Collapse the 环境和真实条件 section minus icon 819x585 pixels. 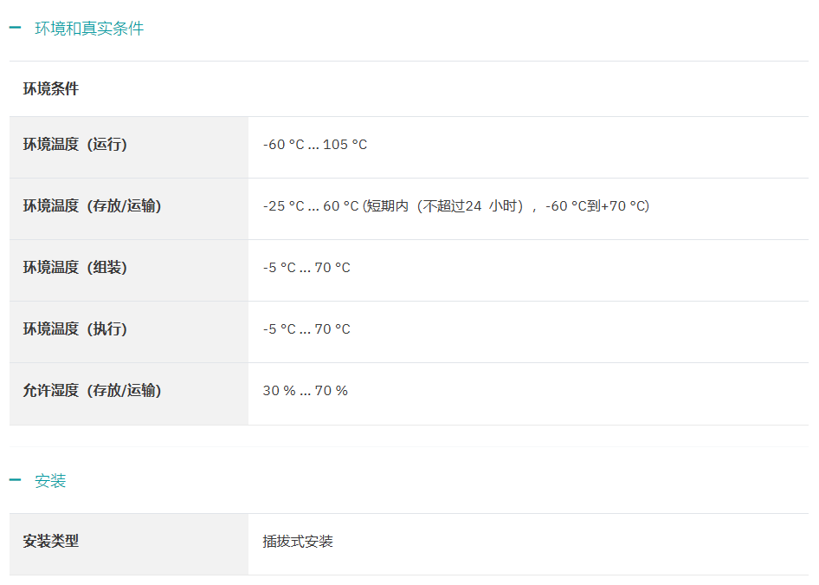15,29
